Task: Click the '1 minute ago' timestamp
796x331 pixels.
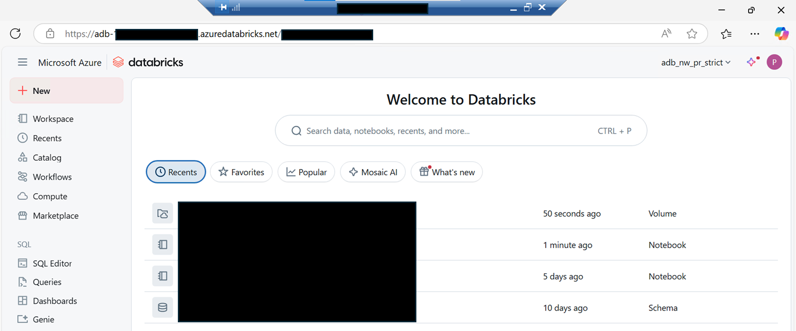Action: [568, 245]
